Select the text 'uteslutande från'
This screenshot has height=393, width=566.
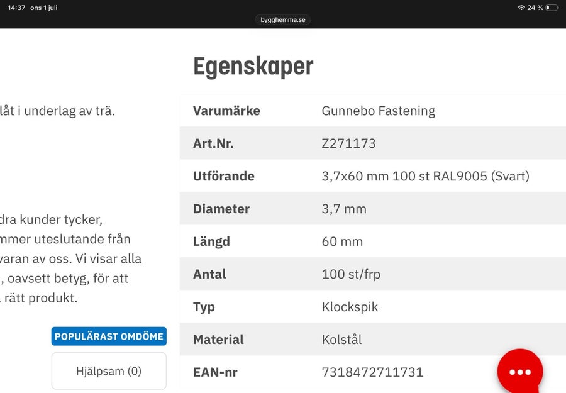point(82,239)
